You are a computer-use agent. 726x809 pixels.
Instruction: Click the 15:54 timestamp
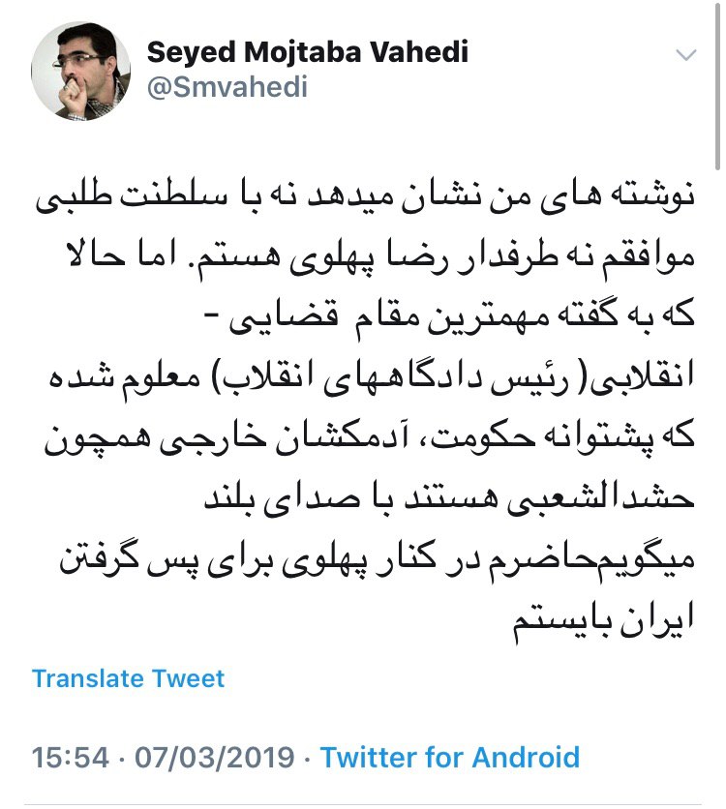70,757
